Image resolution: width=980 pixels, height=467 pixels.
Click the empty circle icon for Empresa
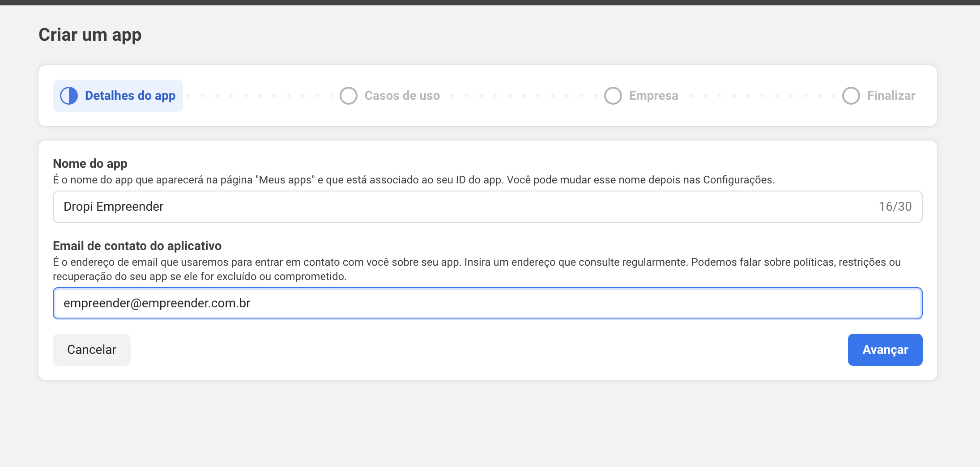[613, 96]
